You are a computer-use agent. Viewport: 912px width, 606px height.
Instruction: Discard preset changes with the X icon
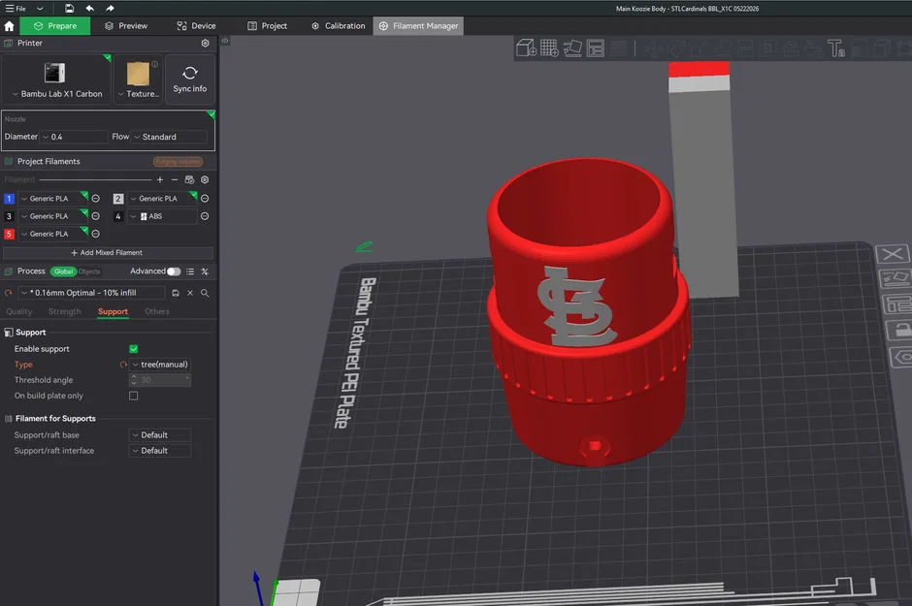click(x=190, y=293)
